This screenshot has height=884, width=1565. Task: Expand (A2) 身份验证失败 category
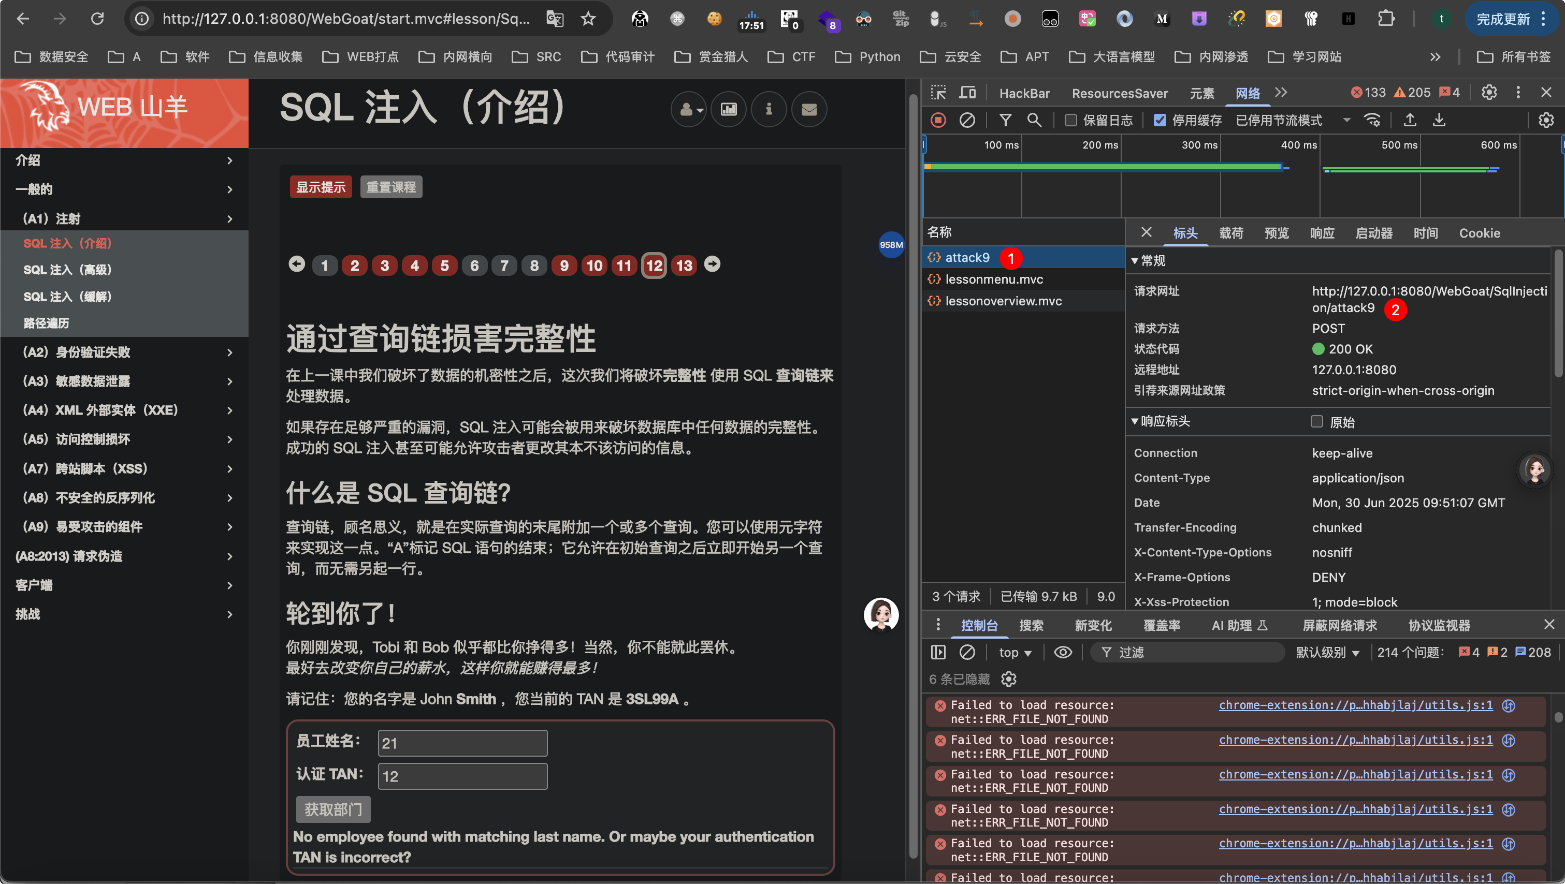124,352
